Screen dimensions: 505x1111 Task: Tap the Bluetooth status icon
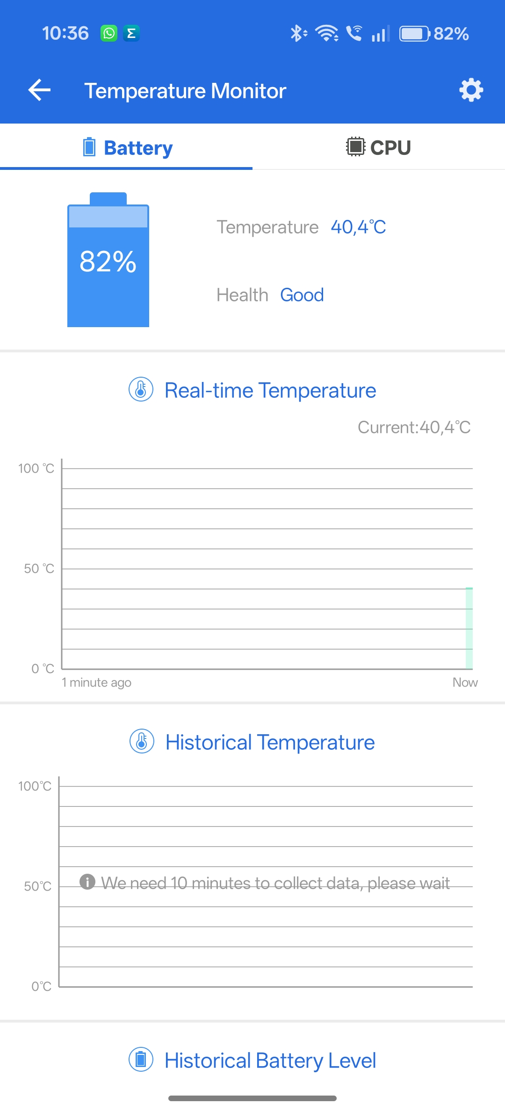[x=298, y=34]
